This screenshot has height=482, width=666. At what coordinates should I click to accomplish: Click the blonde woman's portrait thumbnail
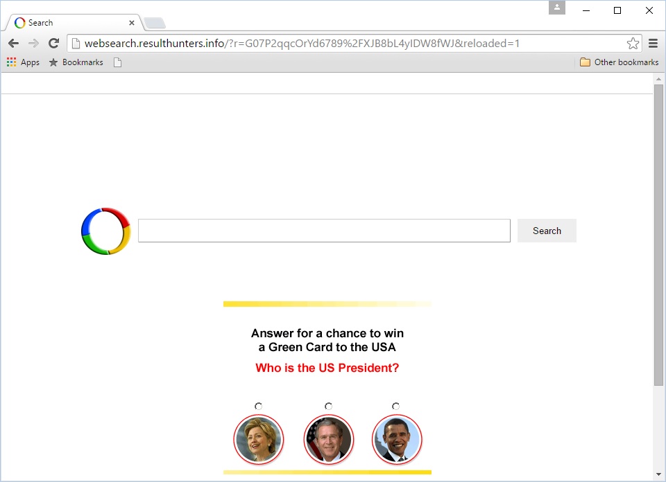point(259,439)
